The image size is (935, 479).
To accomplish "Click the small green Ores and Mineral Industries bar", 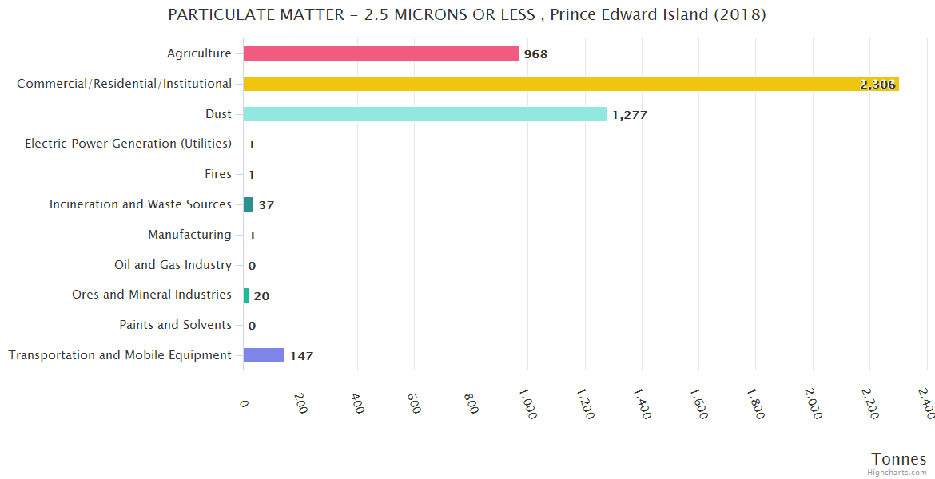I will click(x=246, y=295).
